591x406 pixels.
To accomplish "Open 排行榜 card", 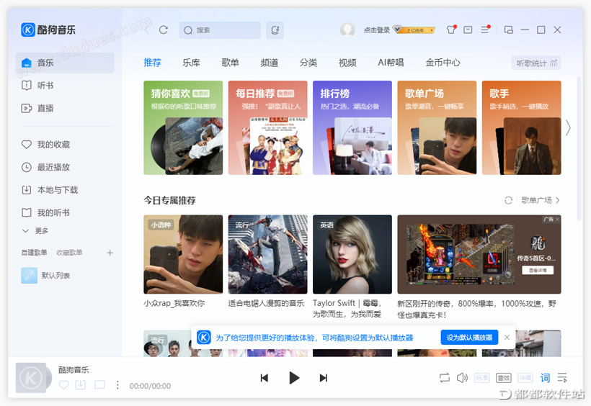I will click(352, 127).
